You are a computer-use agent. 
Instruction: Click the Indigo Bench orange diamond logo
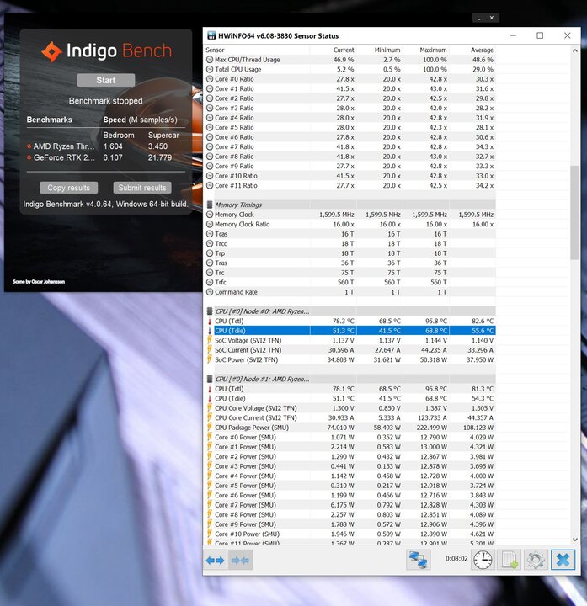[52, 51]
